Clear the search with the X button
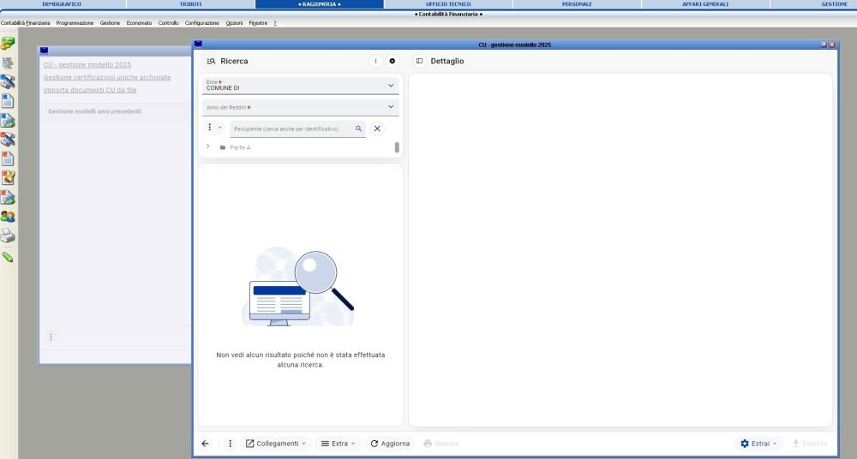Screen dimensions: 857x459 click(x=377, y=128)
